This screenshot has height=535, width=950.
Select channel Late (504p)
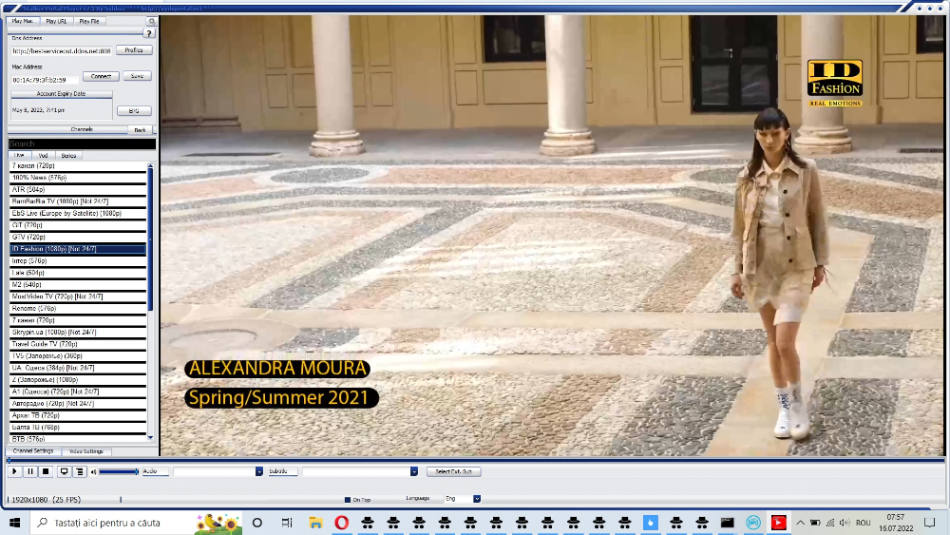click(x=78, y=273)
